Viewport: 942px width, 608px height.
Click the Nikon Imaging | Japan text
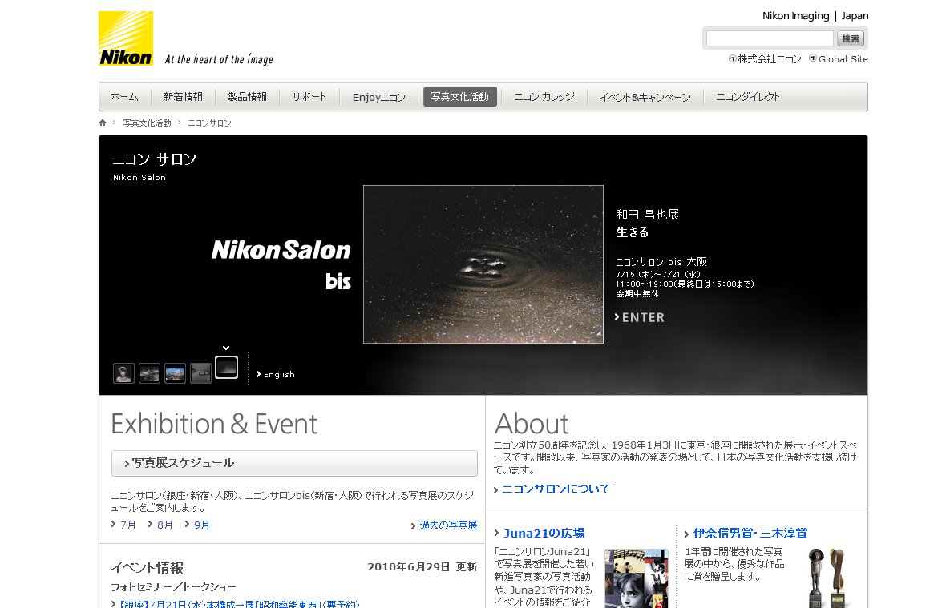pos(815,16)
